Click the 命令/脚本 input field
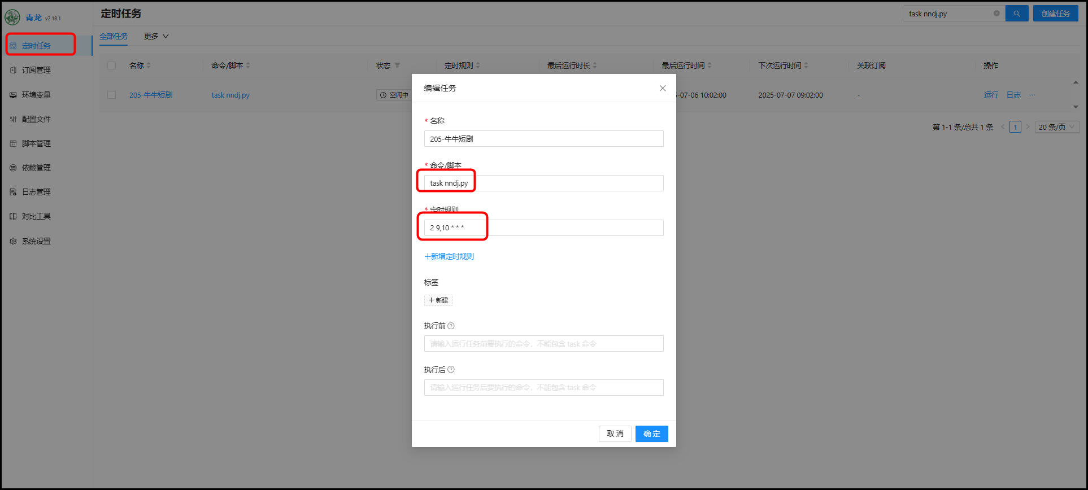 pos(543,183)
